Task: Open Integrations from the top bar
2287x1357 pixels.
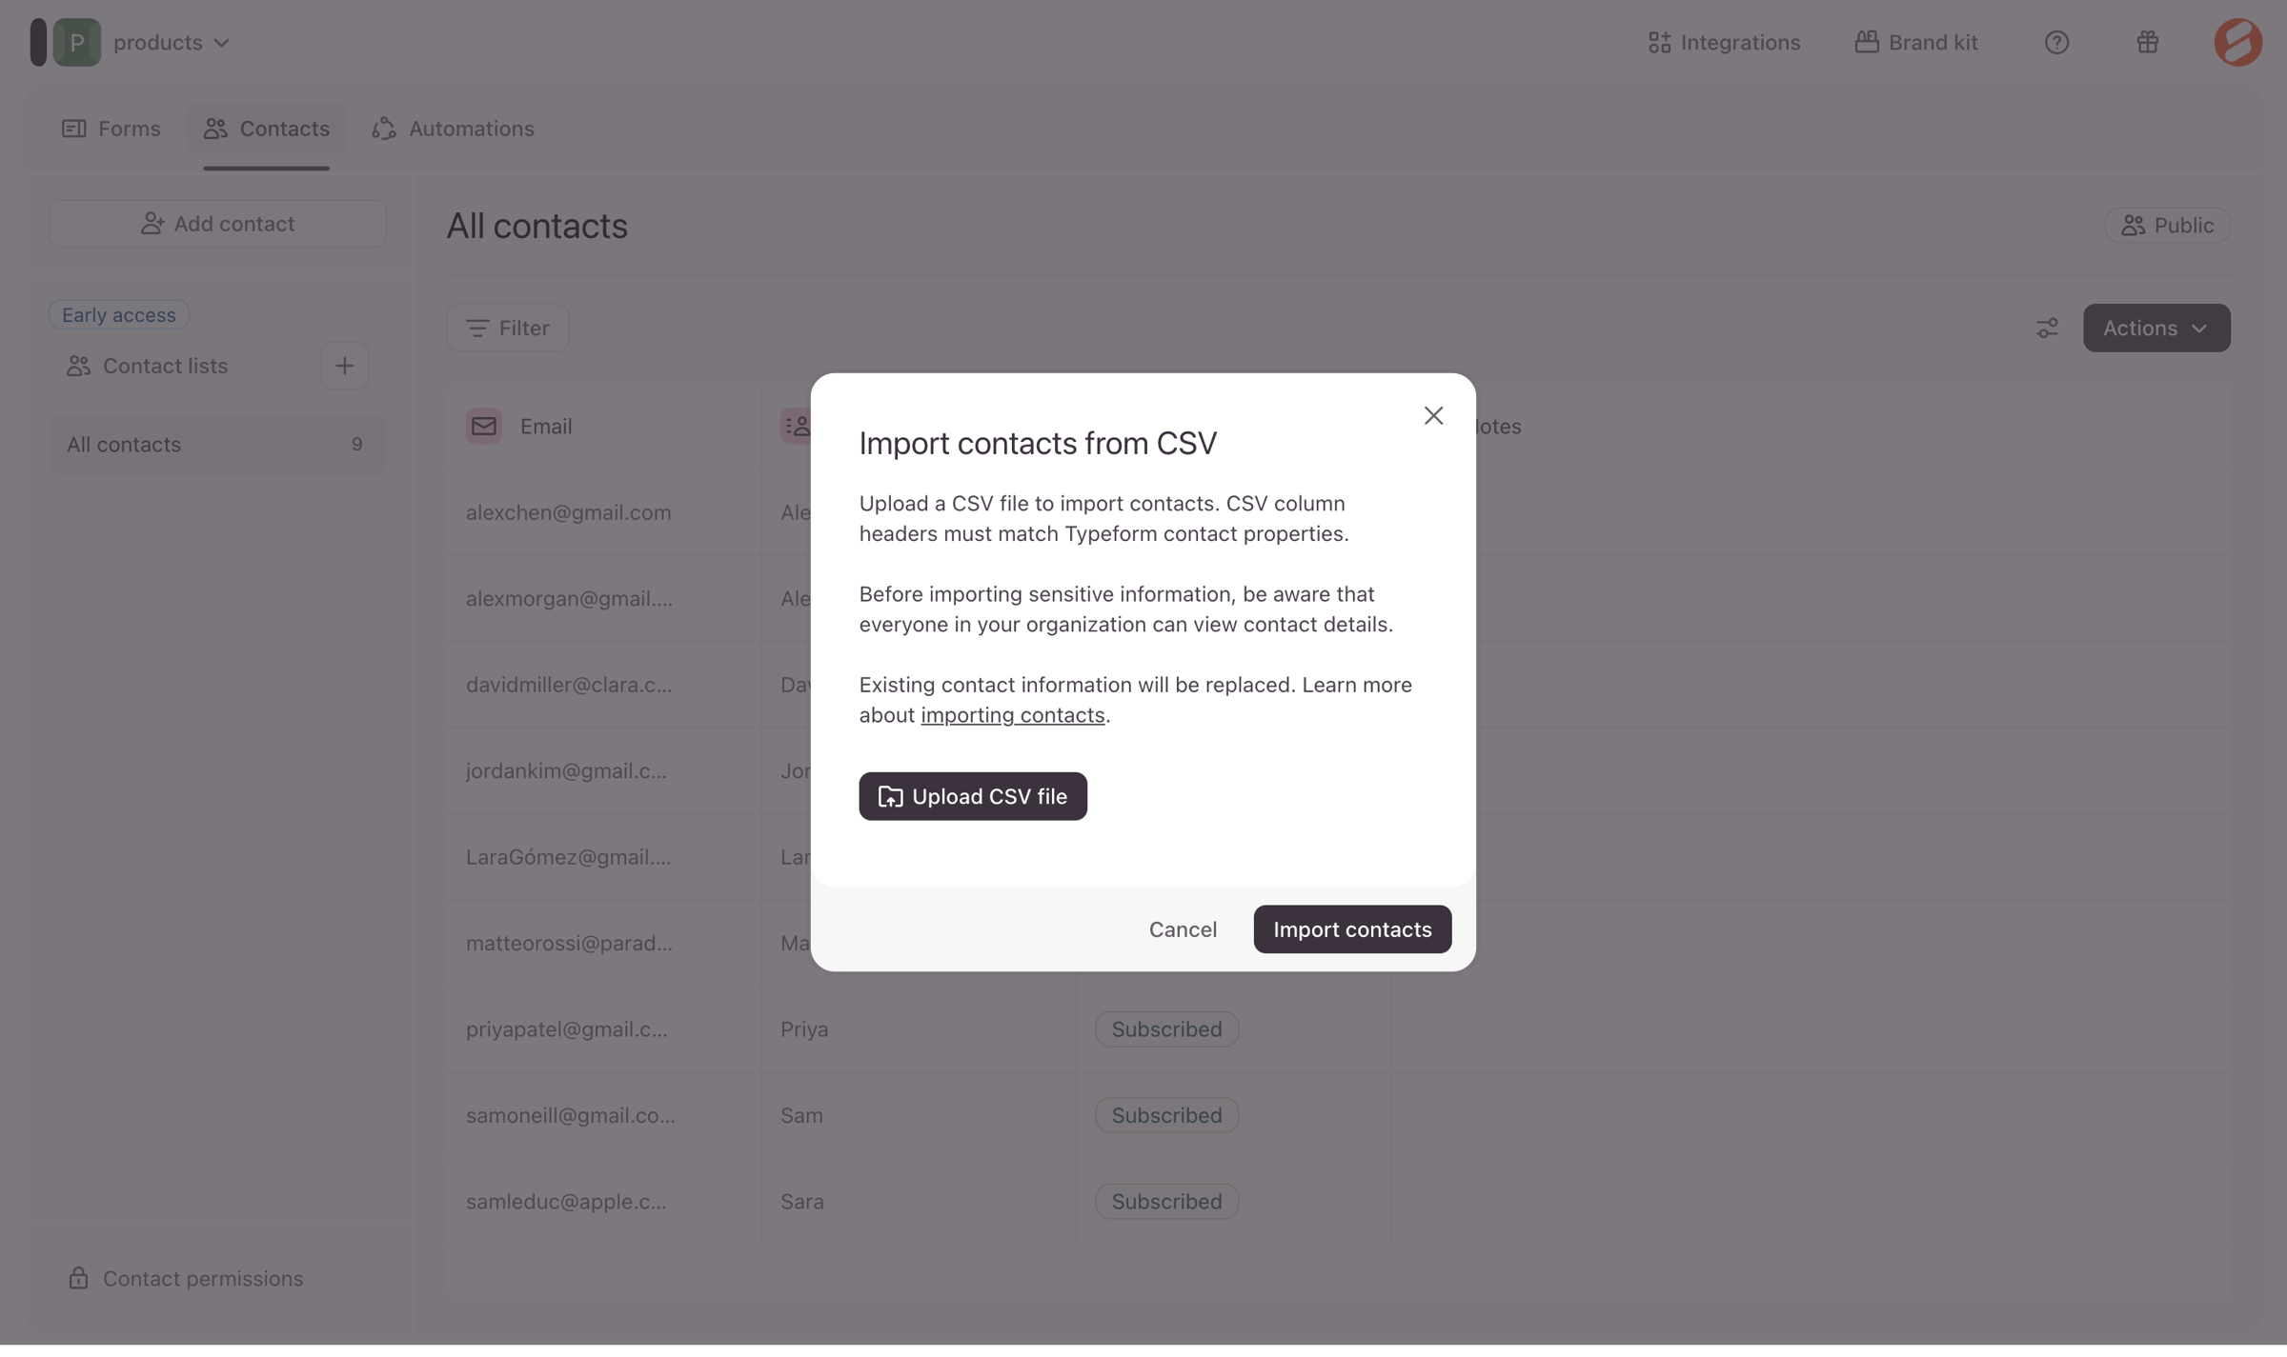Action: click(1724, 42)
